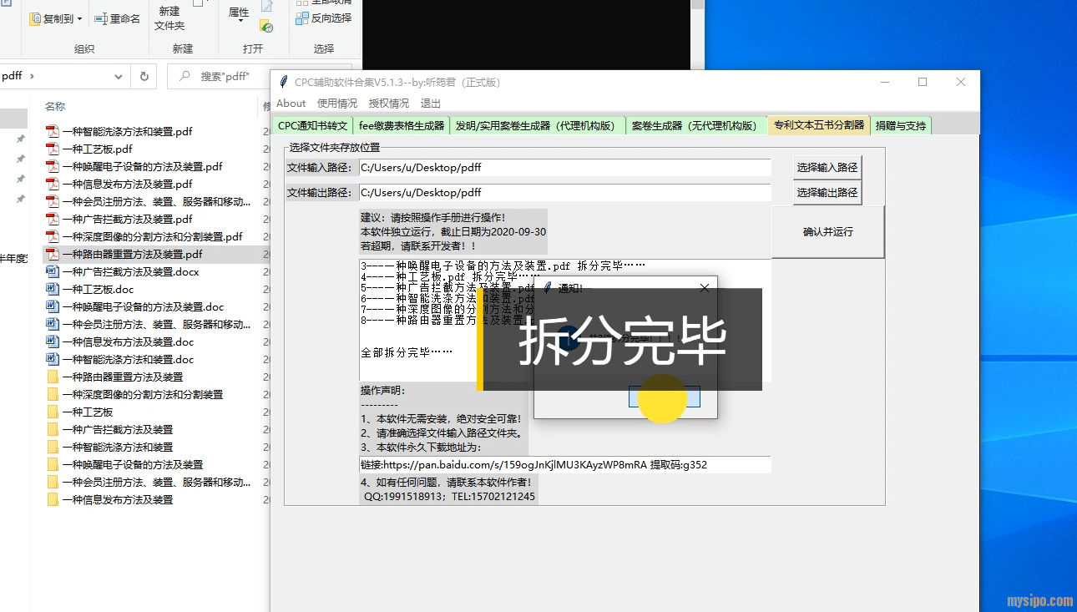This screenshot has width=1077, height=612.
Task: Click the PDF icon of 一种工艺板.pdf
Action: (53, 149)
